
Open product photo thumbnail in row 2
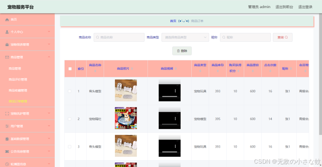(x=126, y=118)
